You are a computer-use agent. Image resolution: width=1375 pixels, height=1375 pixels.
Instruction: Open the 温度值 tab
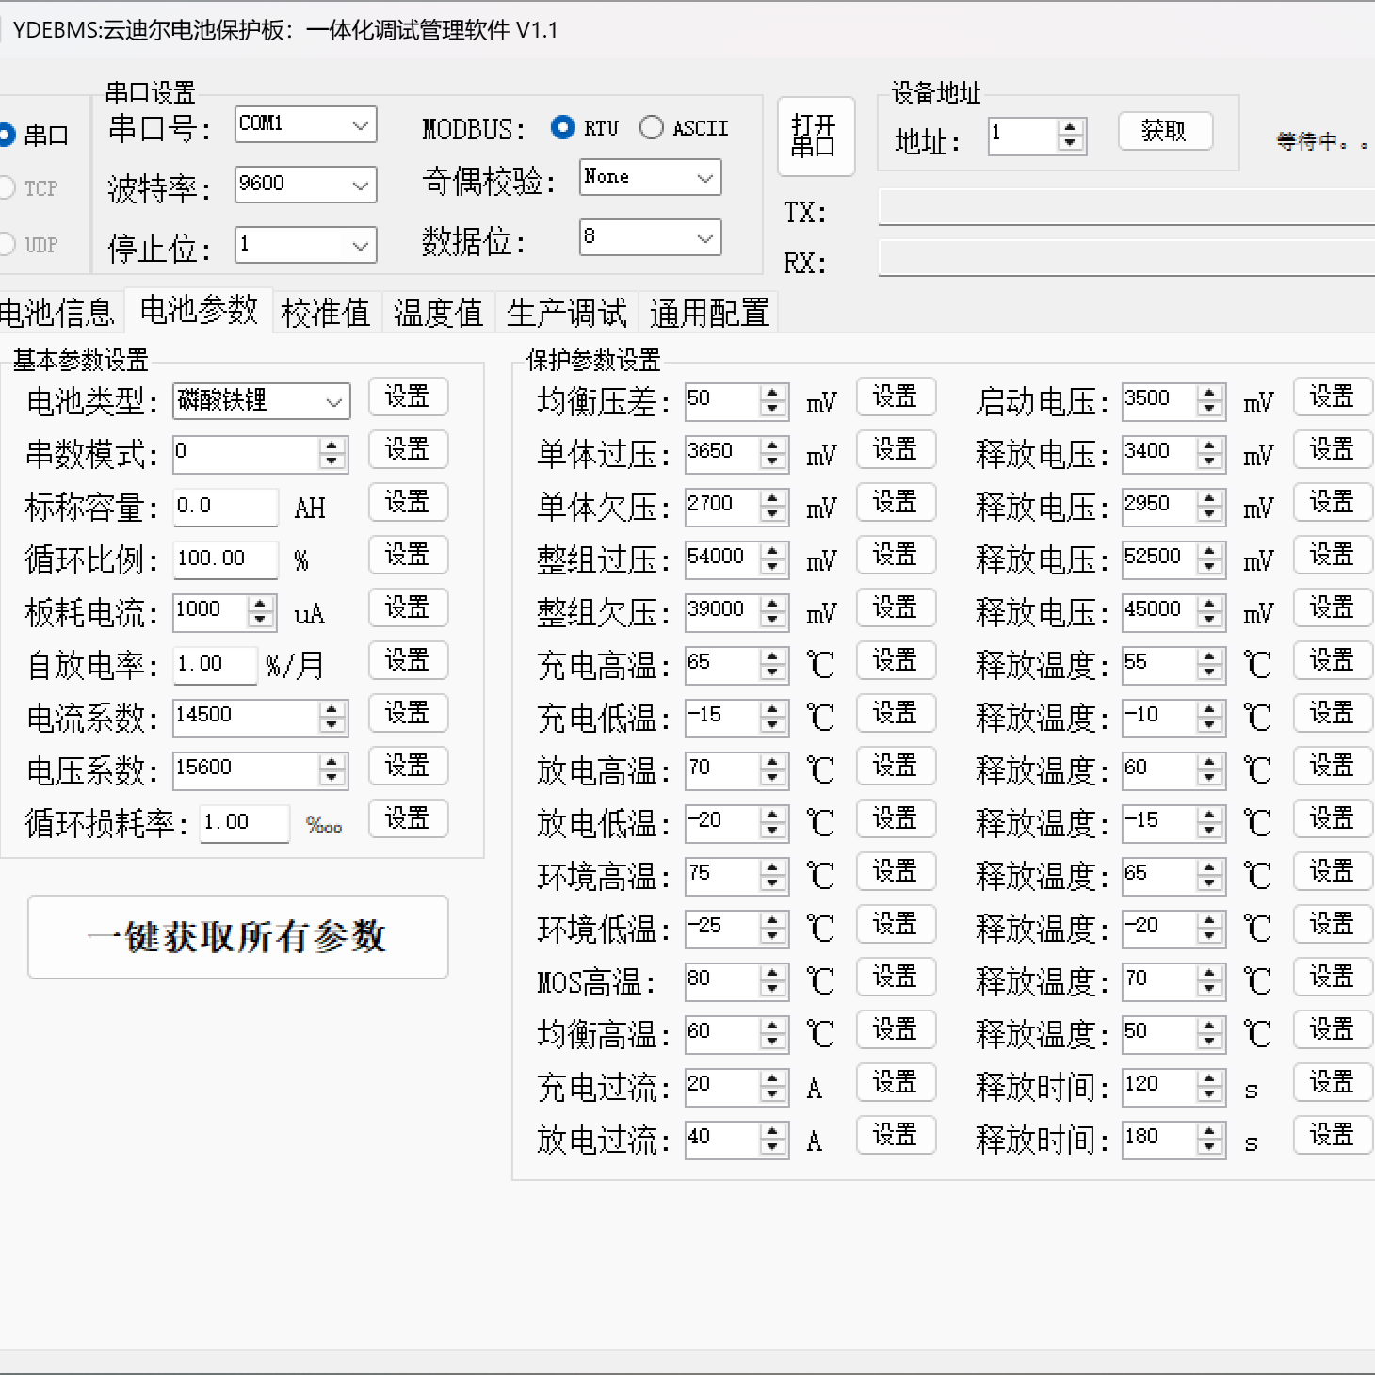pos(438,313)
